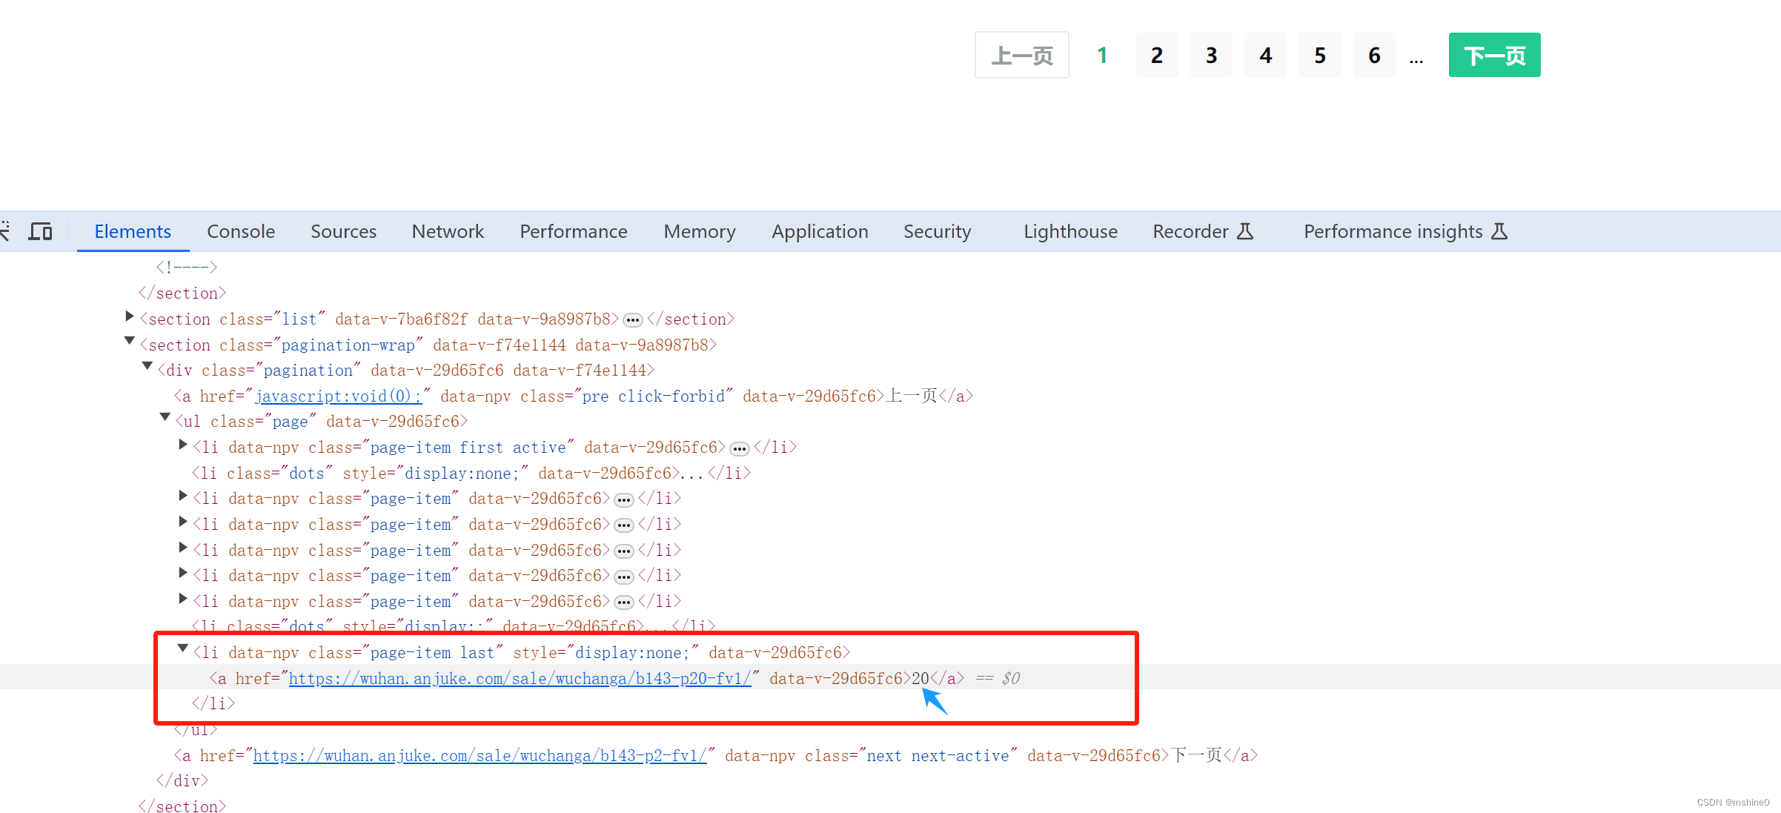
Task: Switch to the Console tab
Action: [241, 231]
